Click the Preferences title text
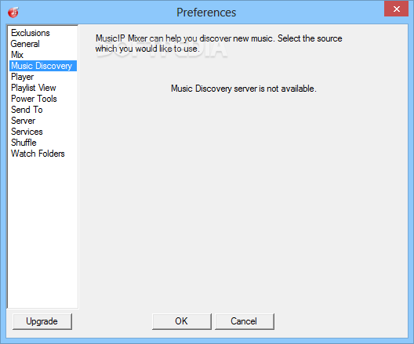 206,13
